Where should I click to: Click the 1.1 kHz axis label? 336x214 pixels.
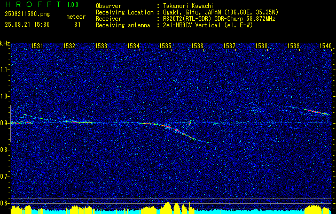pyautogui.click(x=4, y=70)
